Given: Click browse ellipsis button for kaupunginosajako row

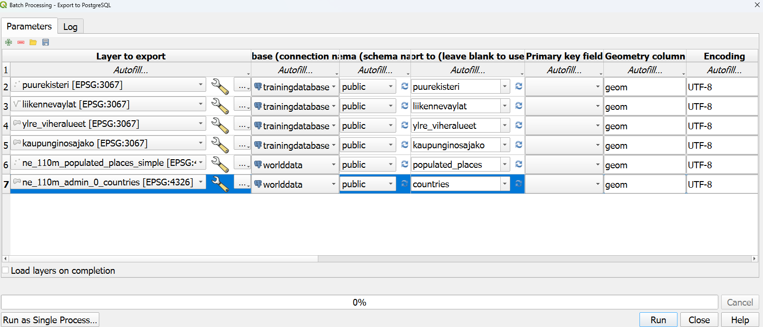Looking at the screenshot, I should tap(242, 145).
